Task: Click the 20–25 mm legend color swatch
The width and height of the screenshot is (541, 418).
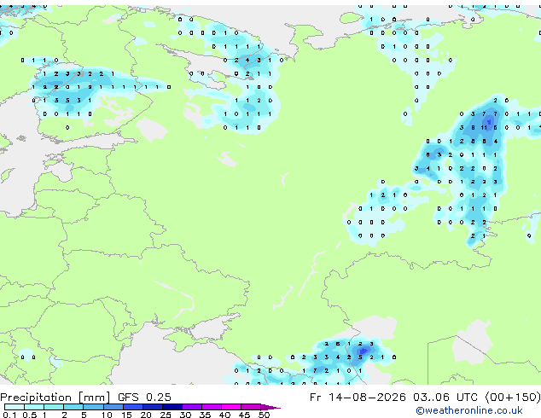Action: (x=152, y=407)
